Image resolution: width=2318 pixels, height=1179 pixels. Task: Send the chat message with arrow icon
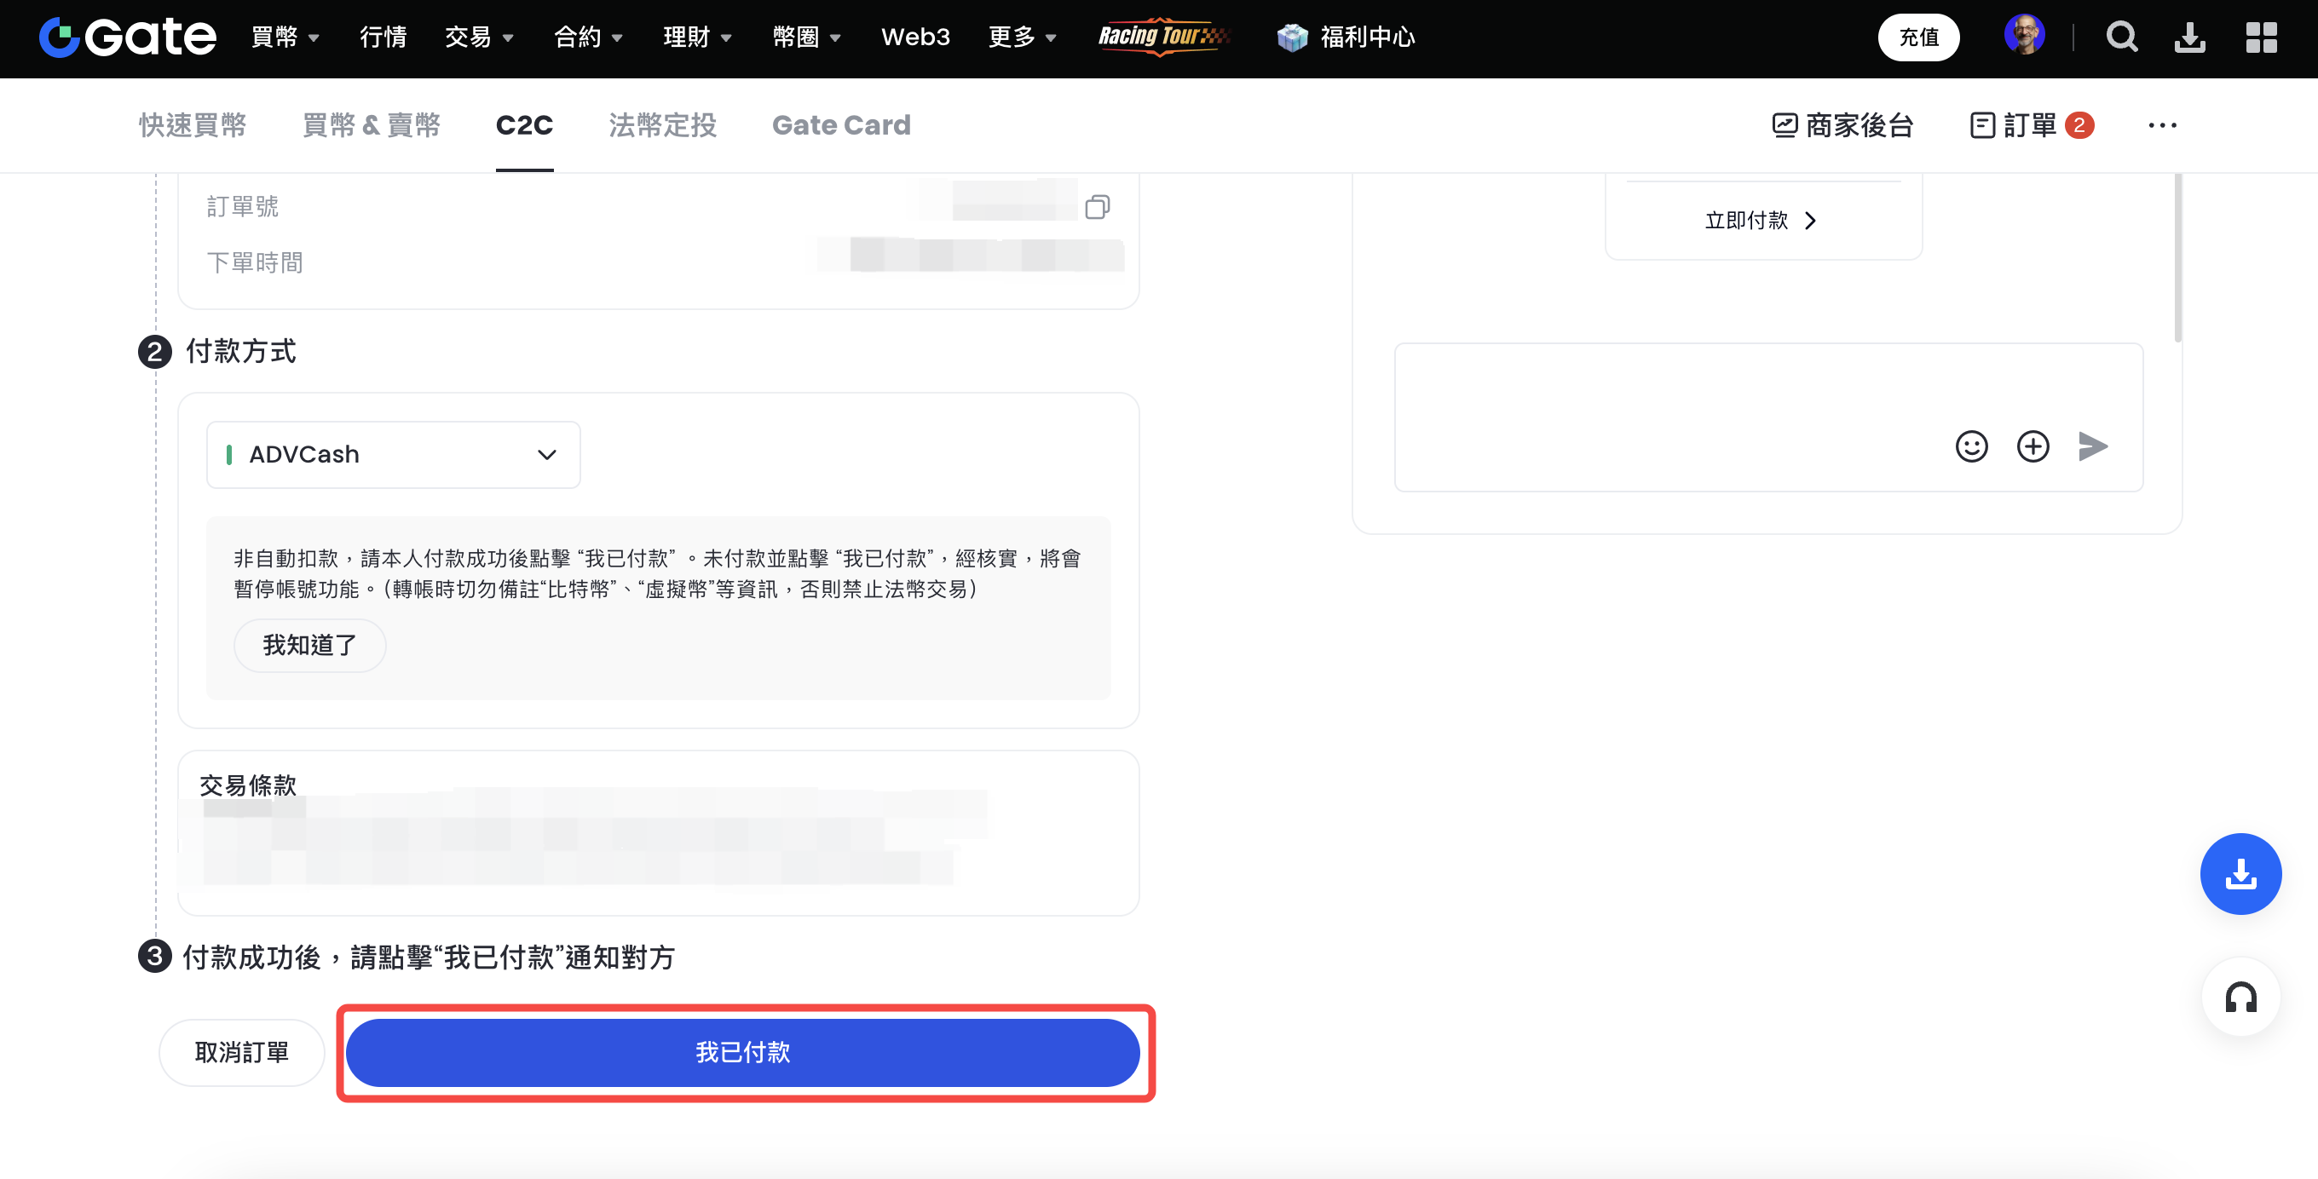point(2093,446)
